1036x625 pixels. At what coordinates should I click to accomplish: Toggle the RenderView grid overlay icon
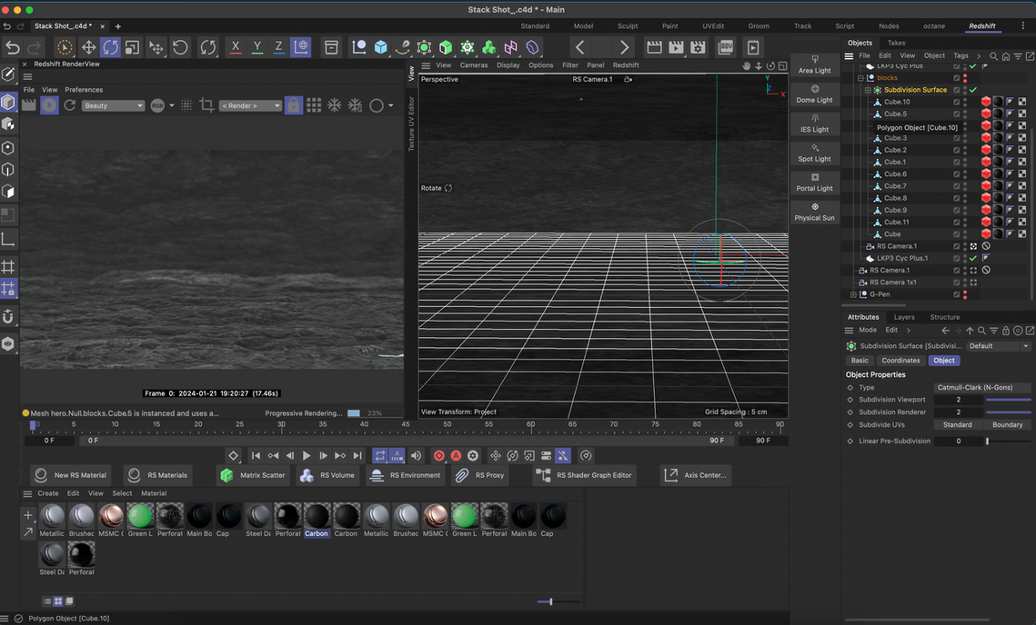[x=314, y=105]
